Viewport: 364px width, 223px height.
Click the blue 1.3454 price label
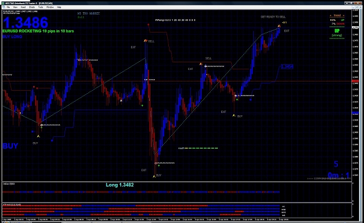pos(287,67)
